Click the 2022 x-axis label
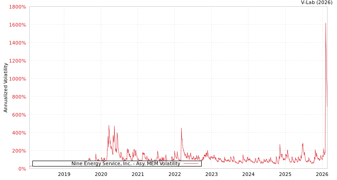The height and width of the screenshot is (180, 337). [175, 175]
